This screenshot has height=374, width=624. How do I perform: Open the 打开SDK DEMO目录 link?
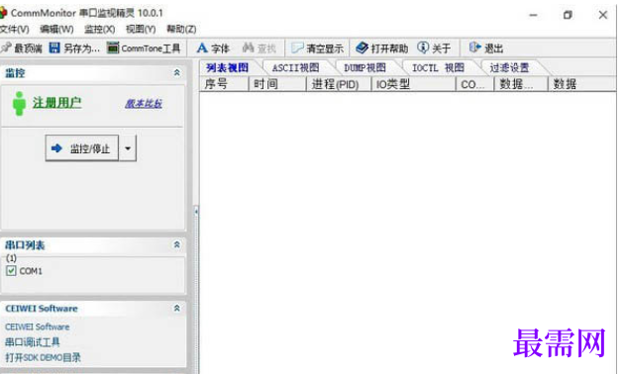pyautogui.click(x=43, y=358)
